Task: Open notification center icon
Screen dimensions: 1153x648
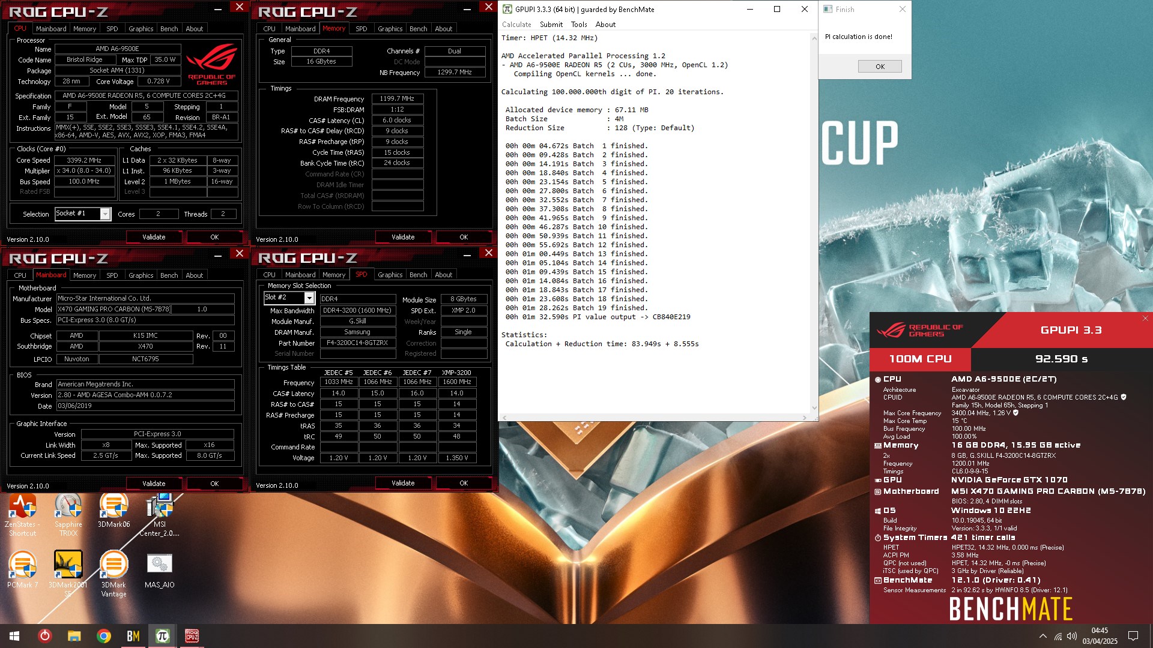Action: pyautogui.click(x=1133, y=636)
